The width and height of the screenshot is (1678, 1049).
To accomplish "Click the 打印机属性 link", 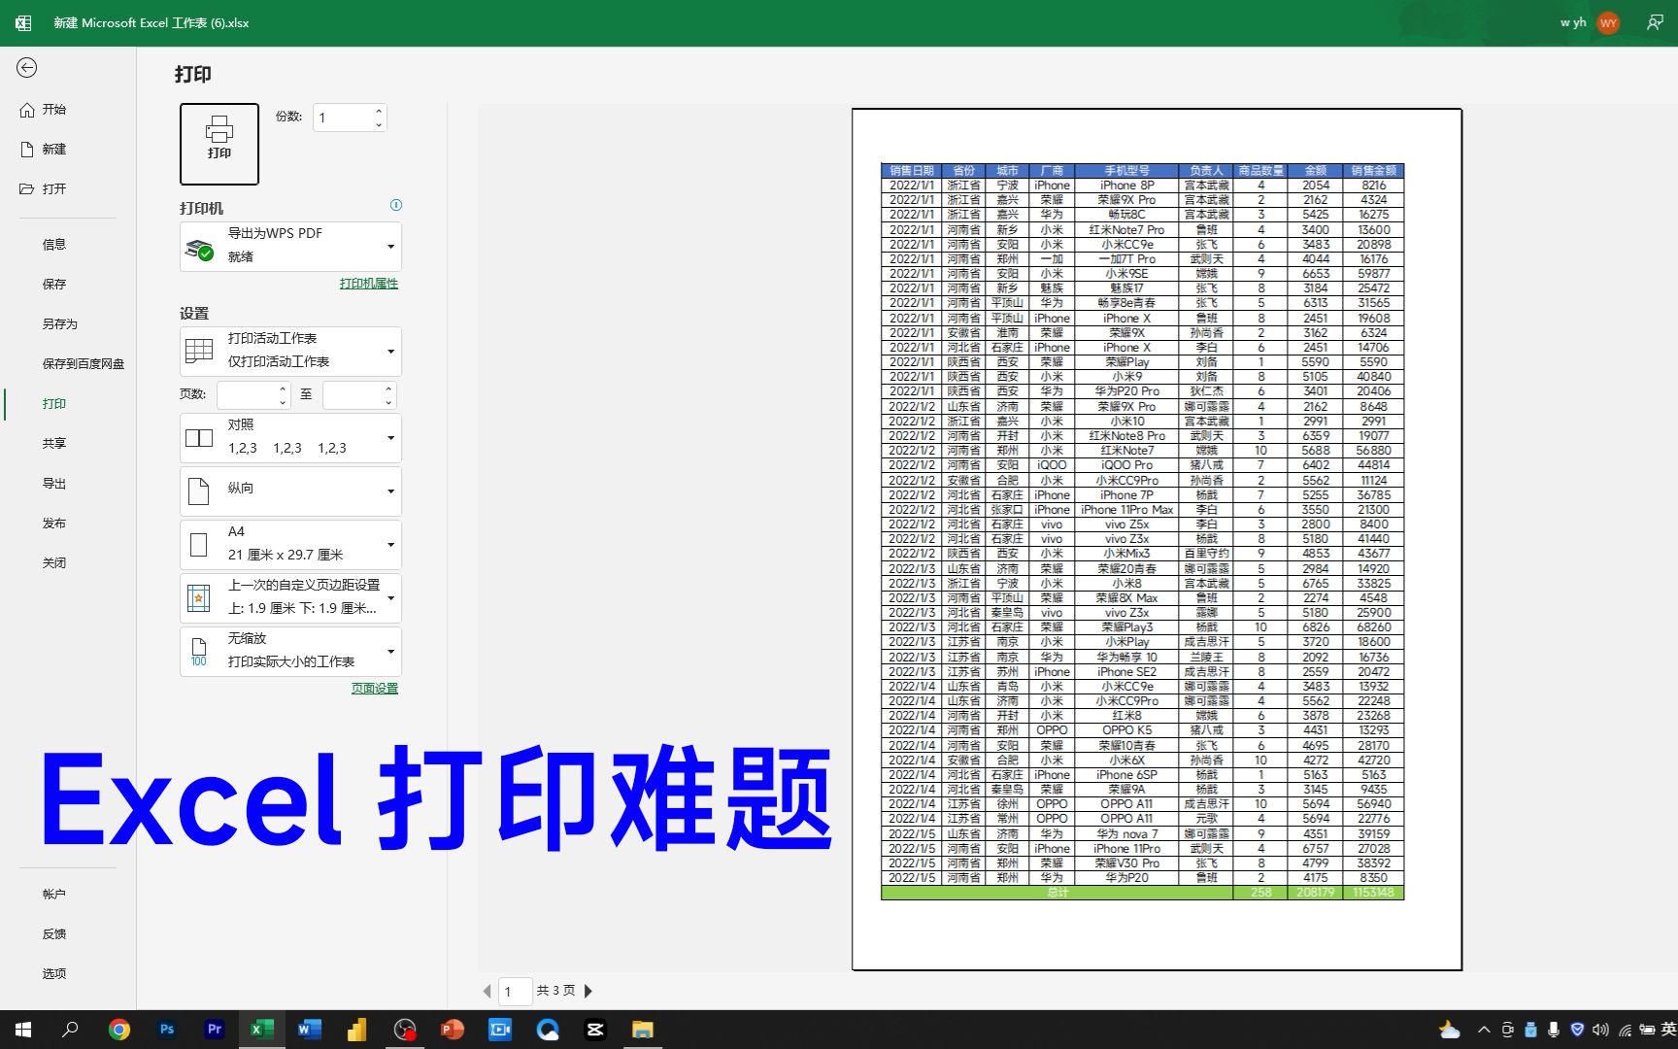I will pyautogui.click(x=367, y=283).
